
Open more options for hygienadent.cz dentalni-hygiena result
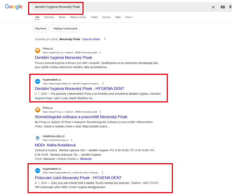click(103, 83)
